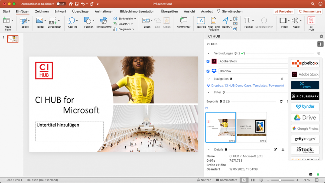Open the Bildschirmpräsentation tab
The image size is (325, 183).
point(136,11)
